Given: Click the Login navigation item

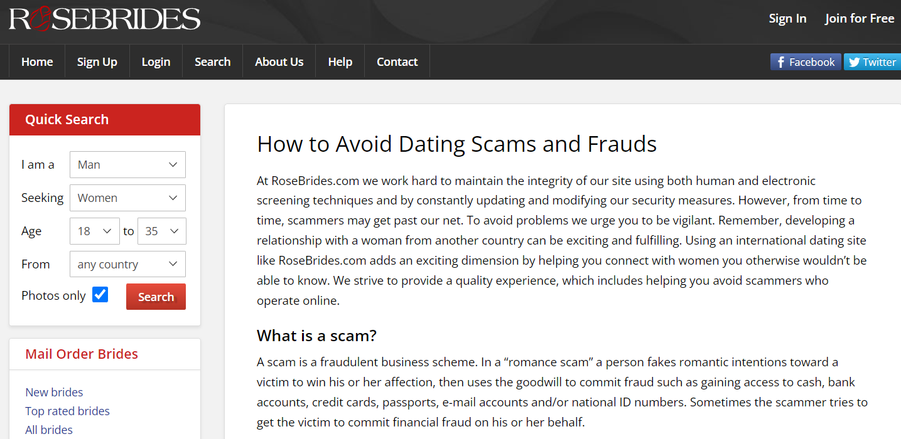Looking at the screenshot, I should point(155,61).
